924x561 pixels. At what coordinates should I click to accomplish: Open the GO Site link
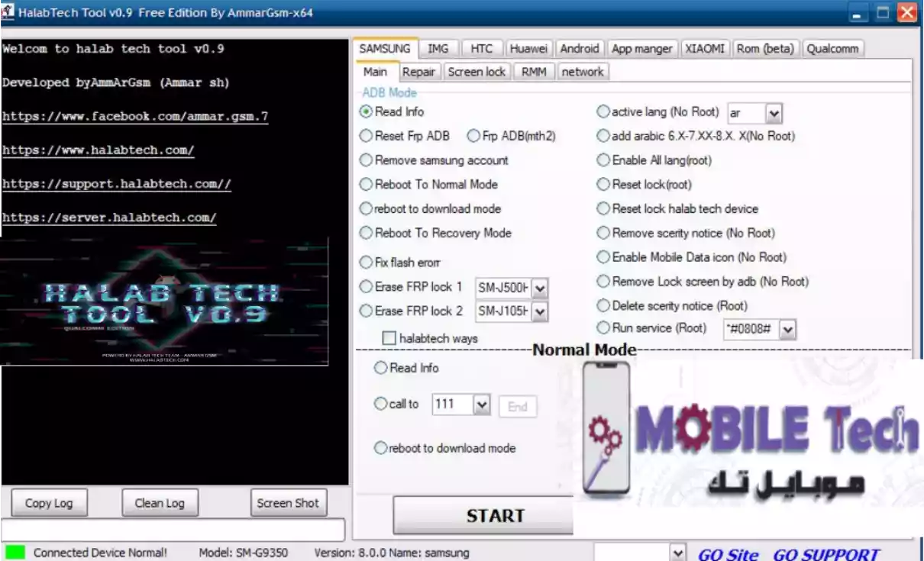click(x=728, y=555)
